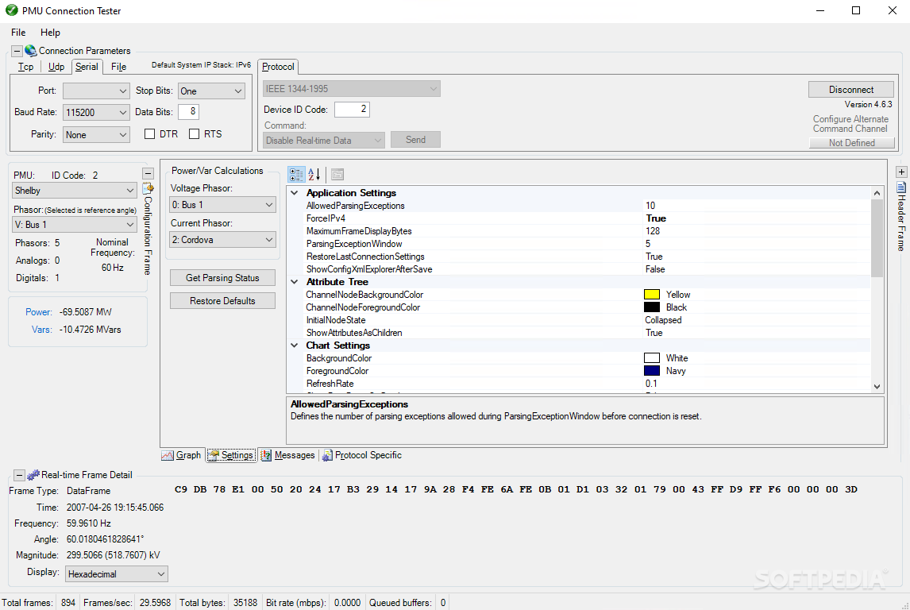Click the PMU Connection Tester title bar icon

(x=11, y=10)
